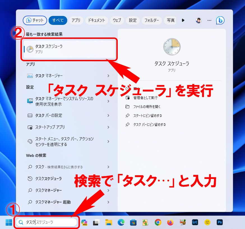The image size is (245, 229).
Task: Expand the chevron beside センターを透明にする
Action: click(108, 141)
